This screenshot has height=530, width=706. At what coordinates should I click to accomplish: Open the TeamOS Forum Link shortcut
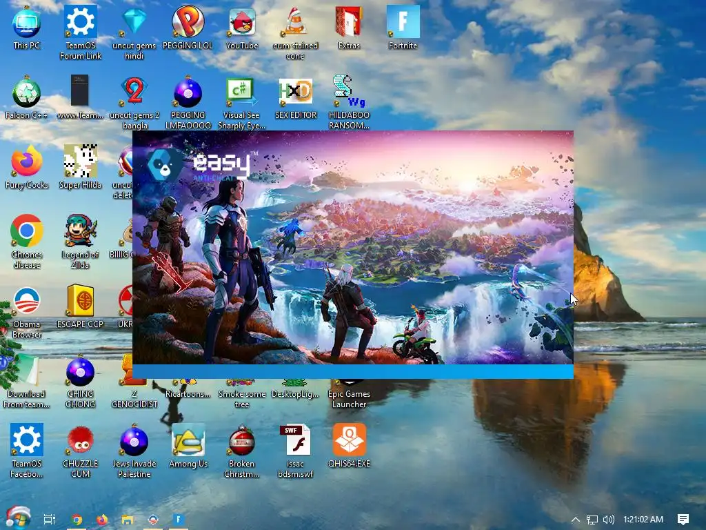81,32
